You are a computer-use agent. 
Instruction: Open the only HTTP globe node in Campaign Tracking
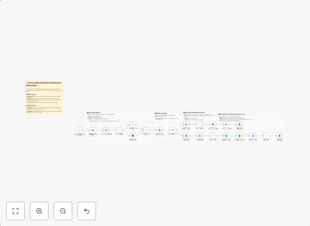253,136
